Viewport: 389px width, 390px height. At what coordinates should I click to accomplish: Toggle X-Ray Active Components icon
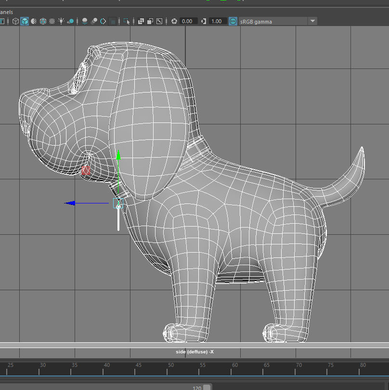[x=150, y=21]
